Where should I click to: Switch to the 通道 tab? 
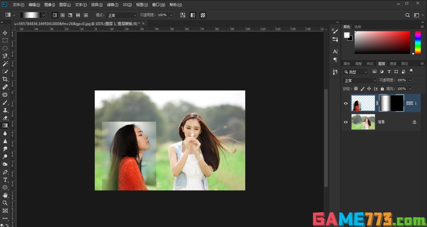click(x=393, y=64)
